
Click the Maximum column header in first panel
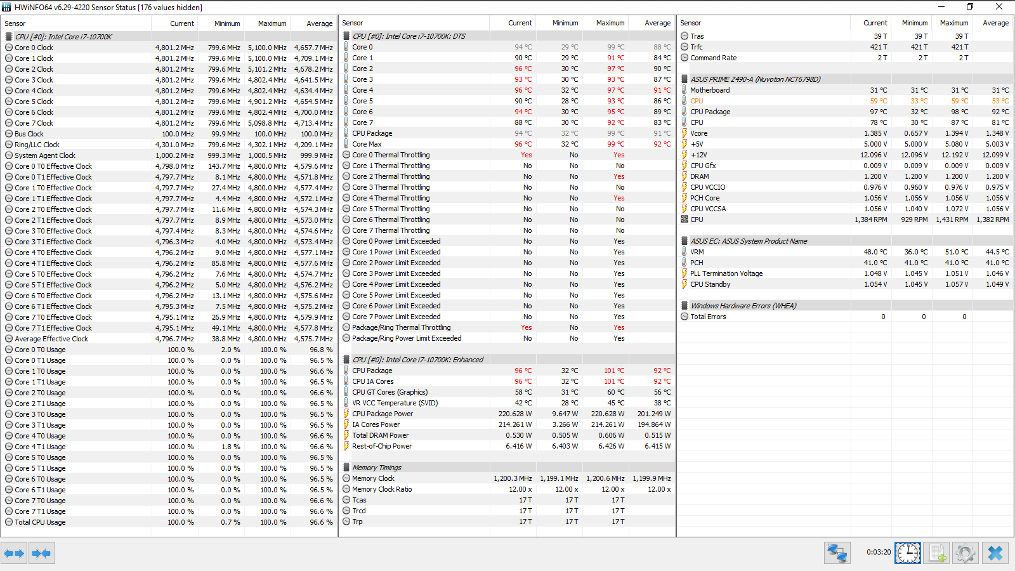click(268, 23)
